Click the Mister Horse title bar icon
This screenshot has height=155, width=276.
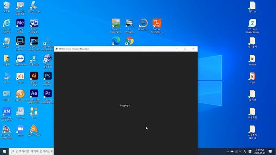(x=56, y=49)
